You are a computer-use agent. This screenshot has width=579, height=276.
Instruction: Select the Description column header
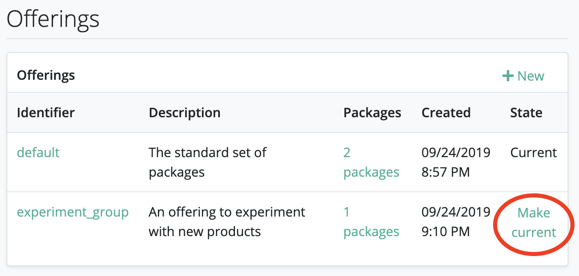click(184, 113)
